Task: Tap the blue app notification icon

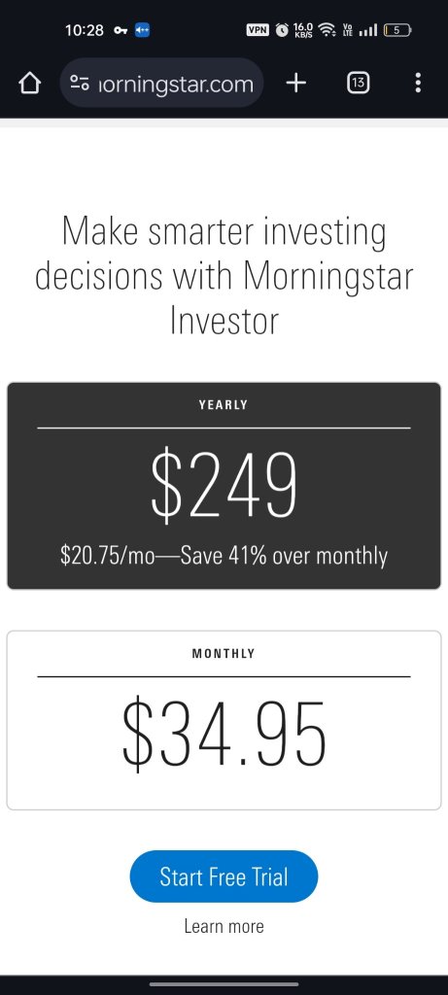Action: coord(143,30)
